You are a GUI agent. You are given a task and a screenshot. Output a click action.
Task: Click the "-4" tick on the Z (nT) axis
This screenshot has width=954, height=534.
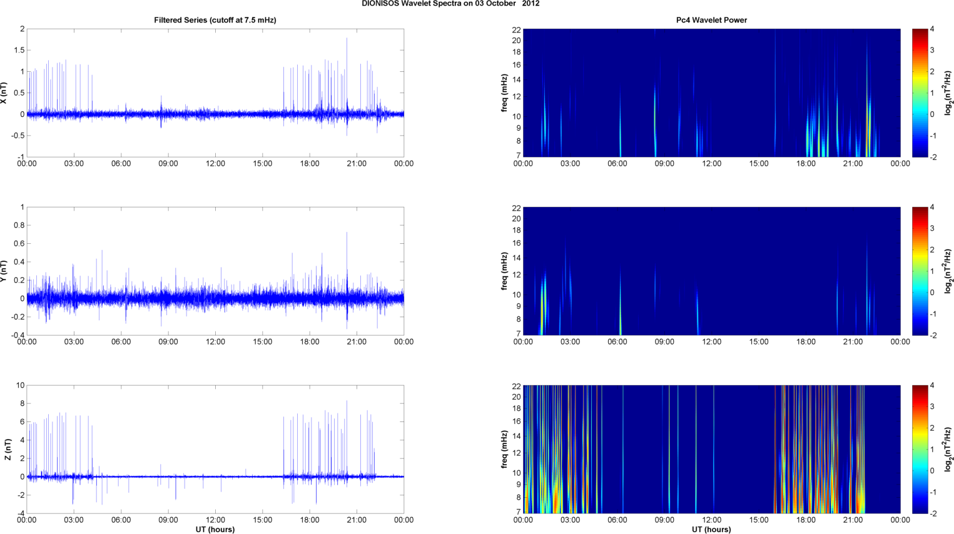tap(21, 513)
